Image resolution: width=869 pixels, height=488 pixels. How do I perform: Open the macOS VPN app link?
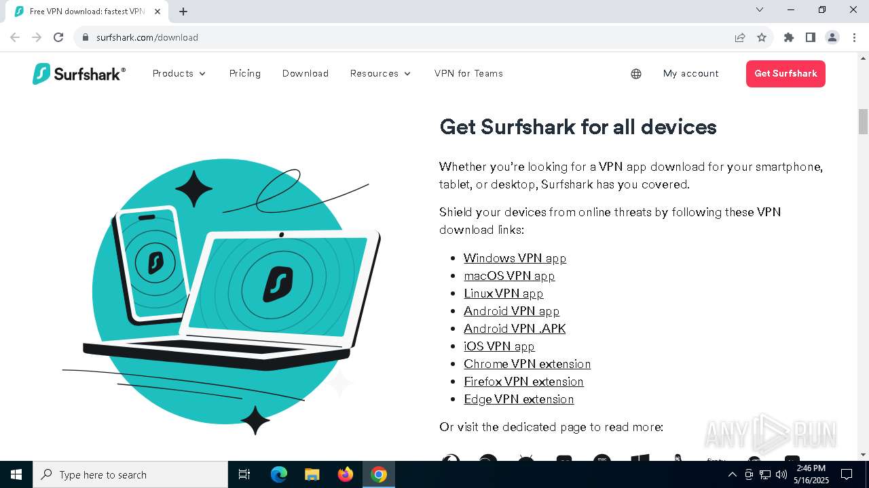pos(509,276)
